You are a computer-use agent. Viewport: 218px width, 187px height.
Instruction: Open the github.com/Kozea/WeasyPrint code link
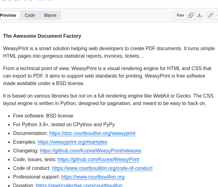pyautogui.click(x=98, y=159)
